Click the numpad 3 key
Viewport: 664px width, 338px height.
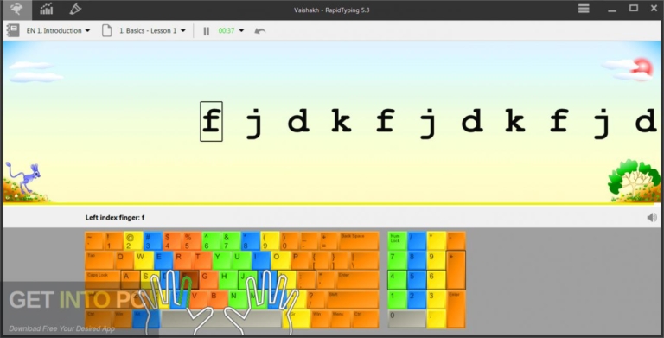[436, 299]
